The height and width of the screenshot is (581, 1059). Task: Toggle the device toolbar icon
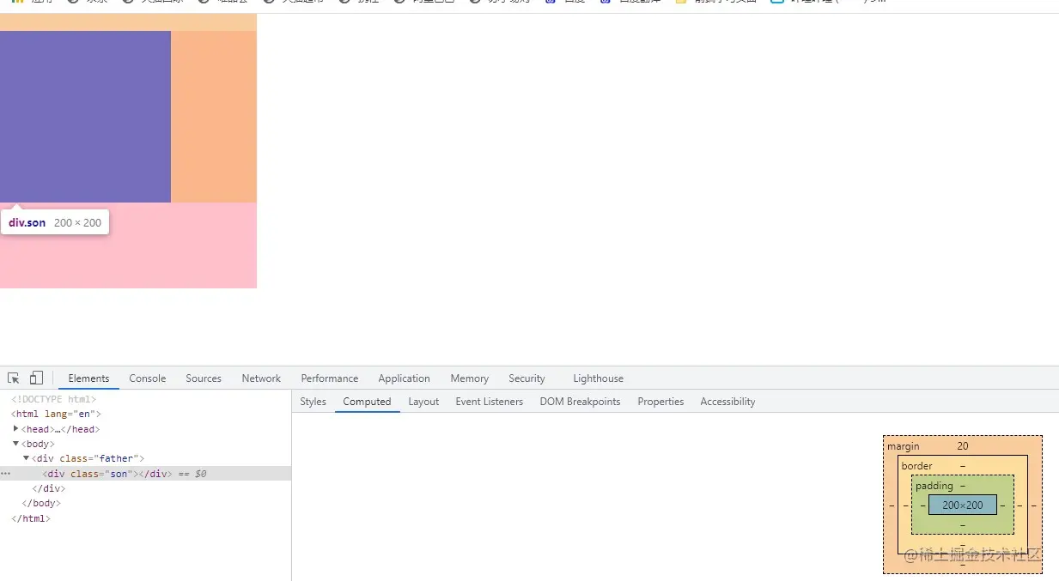(x=36, y=378)
